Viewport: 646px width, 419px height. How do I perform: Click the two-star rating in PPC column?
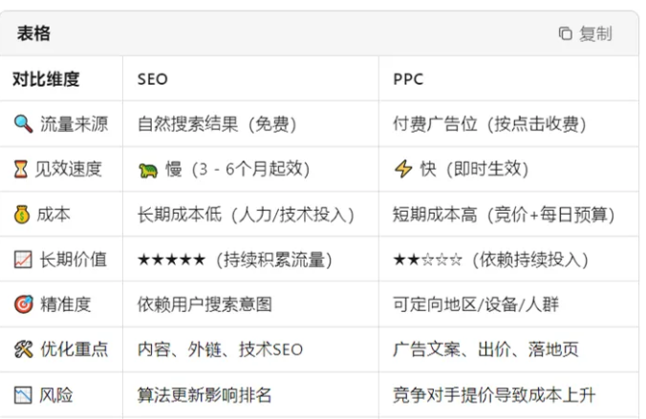pyautogui.click(x=427, y=260)
